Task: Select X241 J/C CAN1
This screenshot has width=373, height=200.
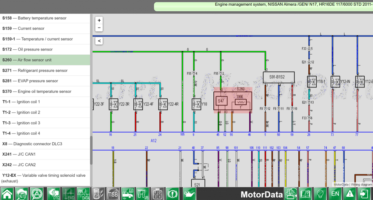Action: point(45,154)
